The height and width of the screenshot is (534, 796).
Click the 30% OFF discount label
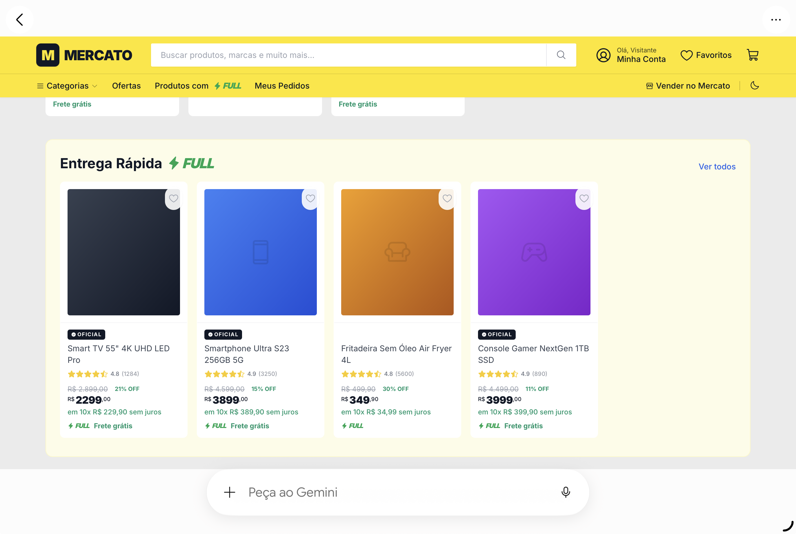click(x=395, y=389)
